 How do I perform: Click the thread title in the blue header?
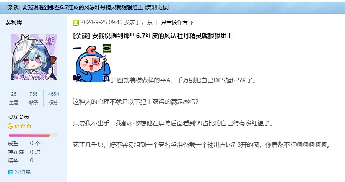click(x=83, y=7)
